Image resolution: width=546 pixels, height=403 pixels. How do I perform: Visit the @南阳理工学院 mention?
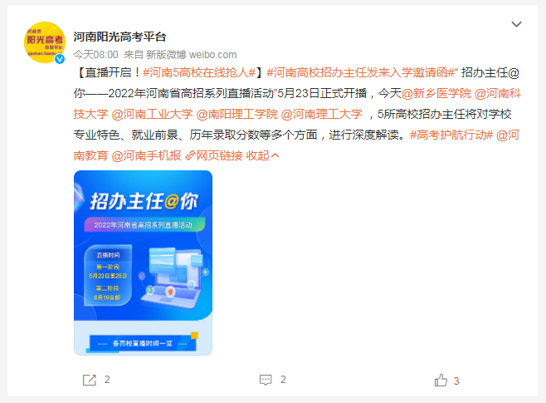[x=236, y=114]
